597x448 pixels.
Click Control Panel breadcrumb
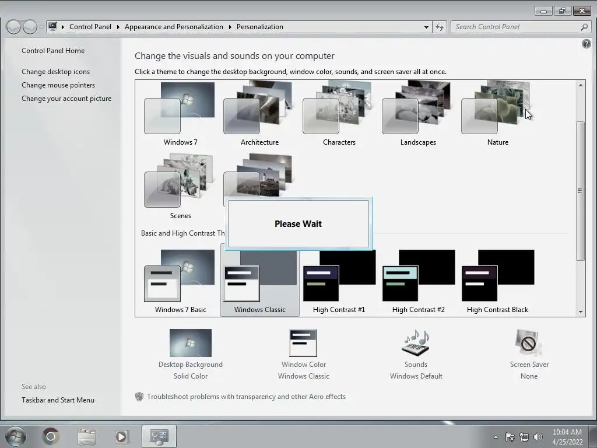pyautogui.click(x=90, y=27)
